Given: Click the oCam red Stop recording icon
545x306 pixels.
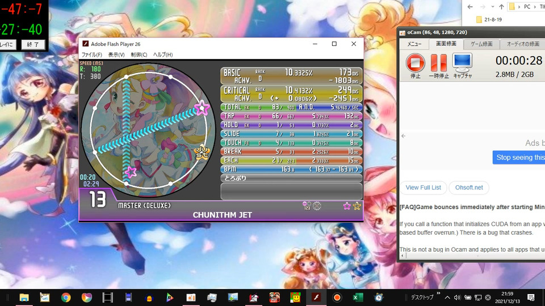Looking at the screenshot, I should tap(415, 63).
